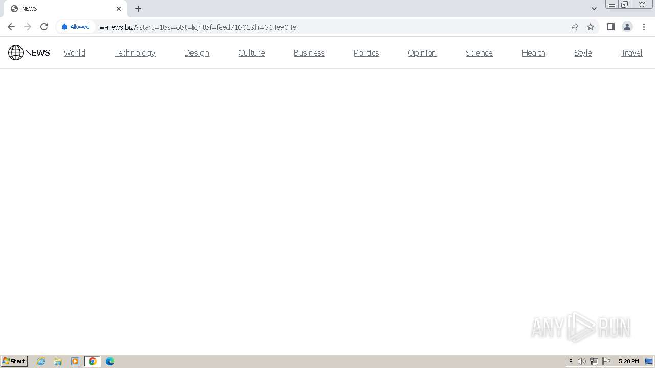Screen dimensions: 655x368
Task: Toggle the browser side panel
Action: (610, 27)
